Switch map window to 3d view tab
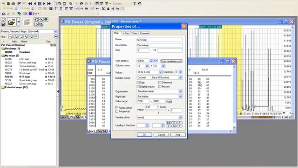The height and width of the screenshot is (168, 298). [x=104, y=131]
